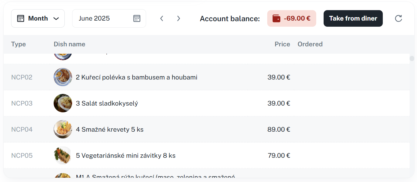Image resolution: width=417 pixels, height=182 pixels.
Task: Click Salát sladkokyselý dish thumbnail
Action: [x=63, y=103]
